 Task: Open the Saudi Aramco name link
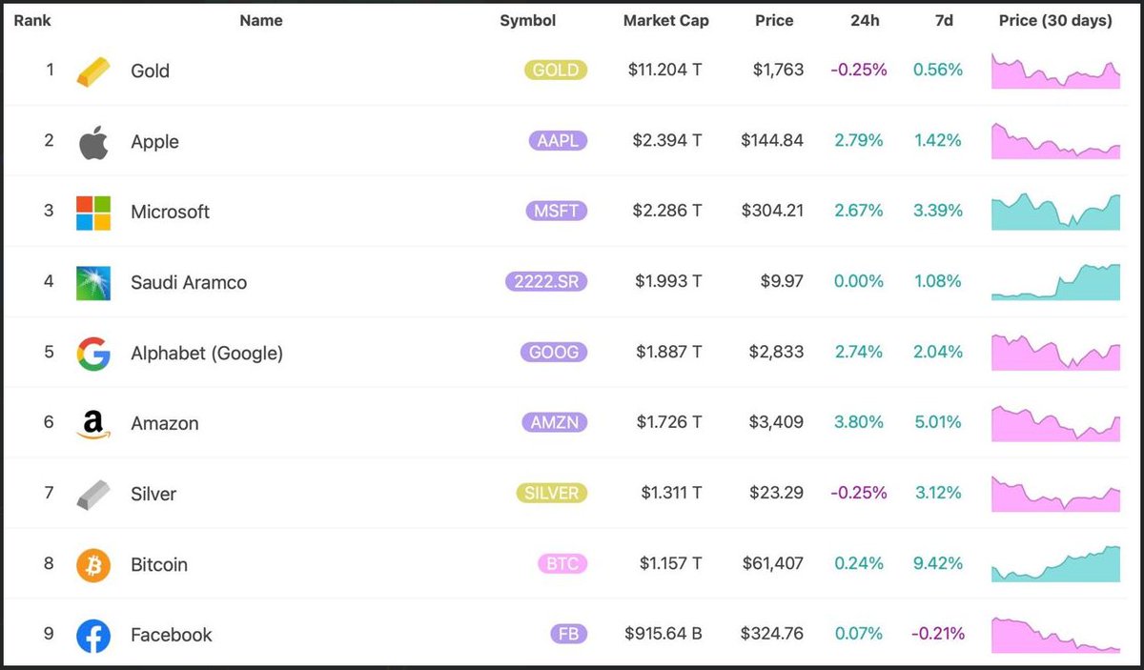tap(189, 282)
